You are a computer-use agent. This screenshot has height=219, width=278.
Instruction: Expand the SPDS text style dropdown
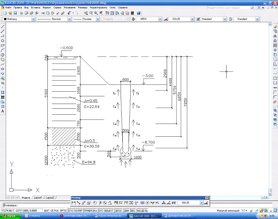[160, 19]
